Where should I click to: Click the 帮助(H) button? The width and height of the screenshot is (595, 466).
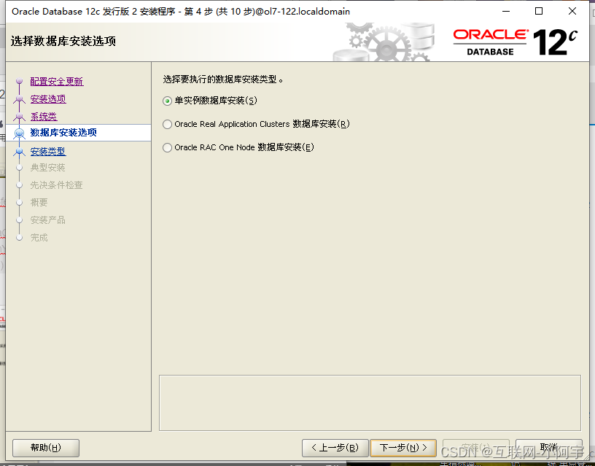(46, 448)
